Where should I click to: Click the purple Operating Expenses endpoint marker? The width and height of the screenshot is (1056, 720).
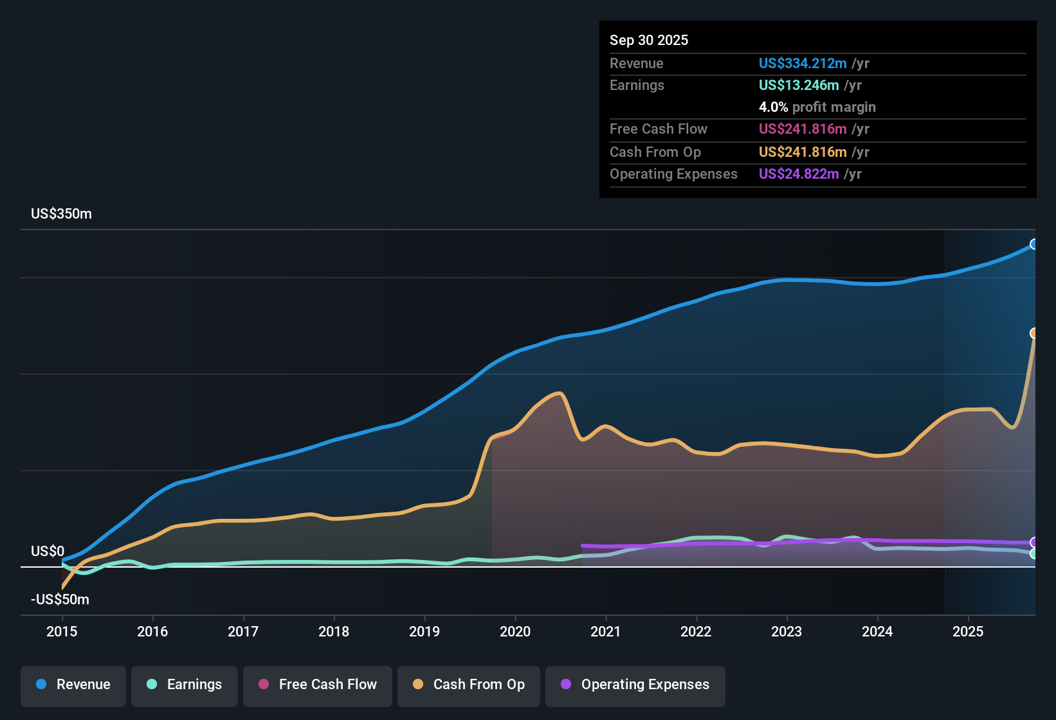(1034, 543)
